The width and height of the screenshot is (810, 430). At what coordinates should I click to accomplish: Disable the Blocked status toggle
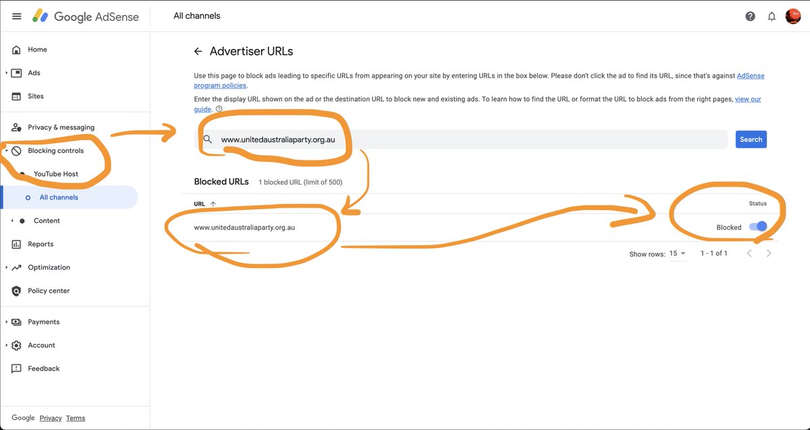click(x=759, y=226)
